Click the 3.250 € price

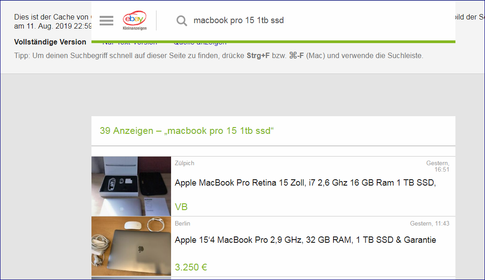(191, 267)
